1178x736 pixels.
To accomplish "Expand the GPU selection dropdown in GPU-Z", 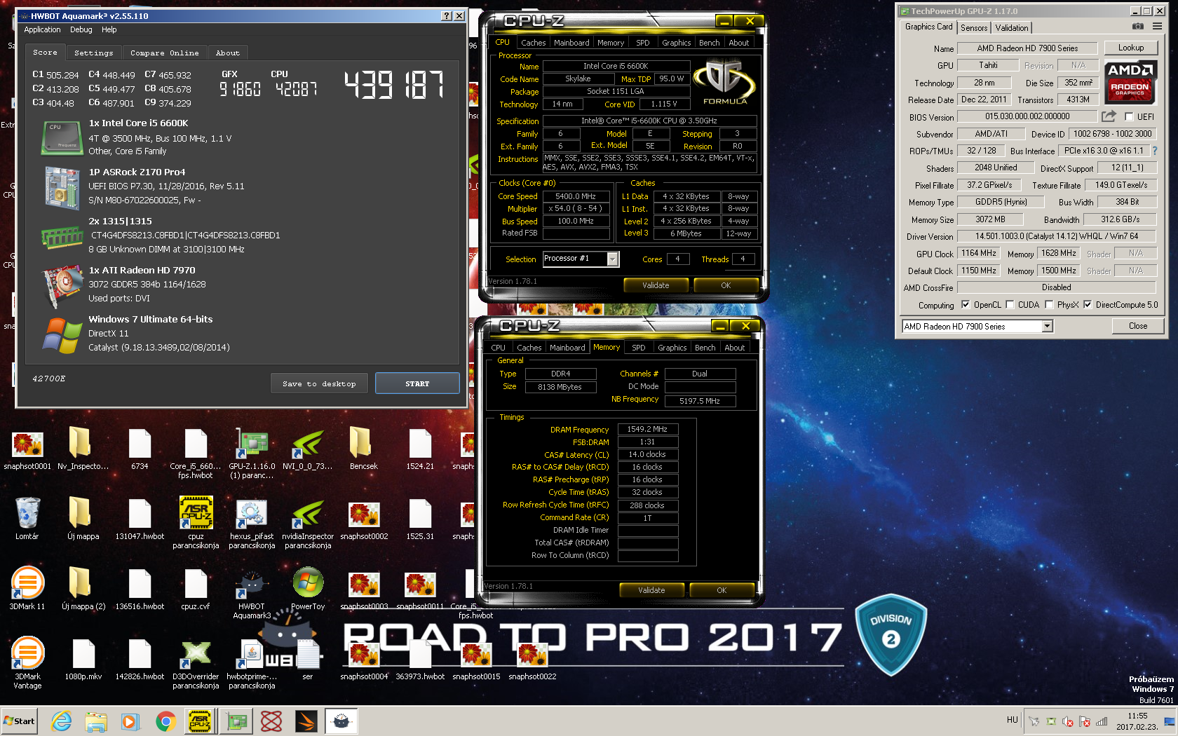I will (1047, 326).
